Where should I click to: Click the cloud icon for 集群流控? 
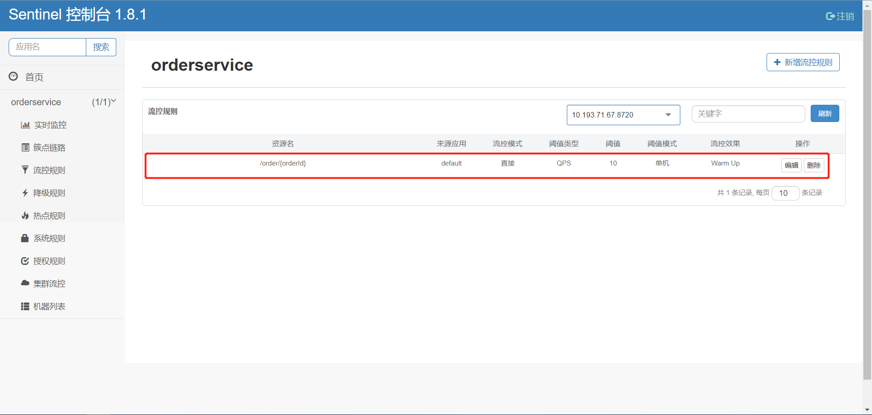coord(25,283)
